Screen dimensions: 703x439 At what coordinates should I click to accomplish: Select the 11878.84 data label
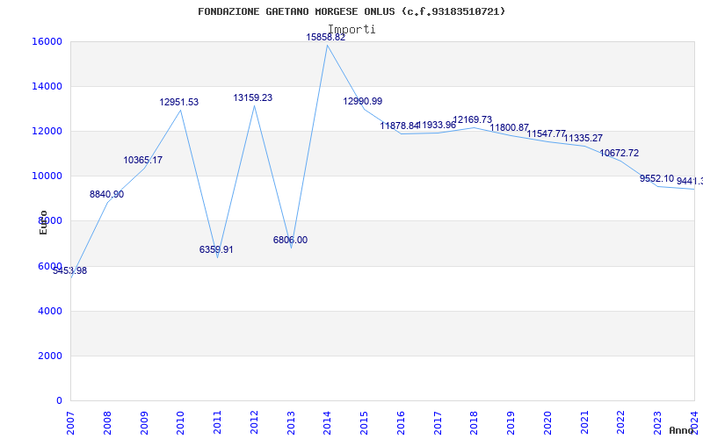(399, 126)
